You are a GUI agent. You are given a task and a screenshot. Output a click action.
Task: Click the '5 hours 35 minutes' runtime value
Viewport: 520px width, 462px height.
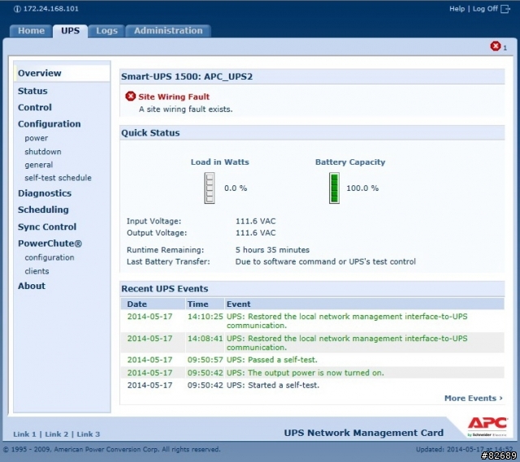[272, 250]
